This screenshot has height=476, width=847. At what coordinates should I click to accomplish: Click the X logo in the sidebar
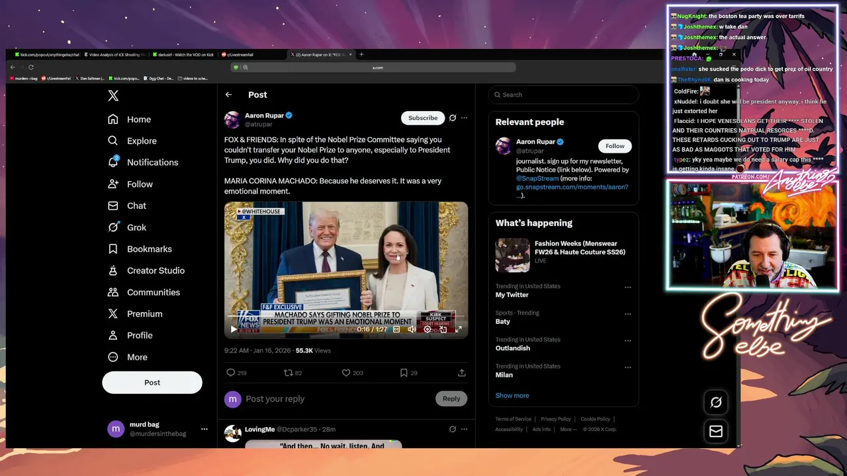(113, 96)
